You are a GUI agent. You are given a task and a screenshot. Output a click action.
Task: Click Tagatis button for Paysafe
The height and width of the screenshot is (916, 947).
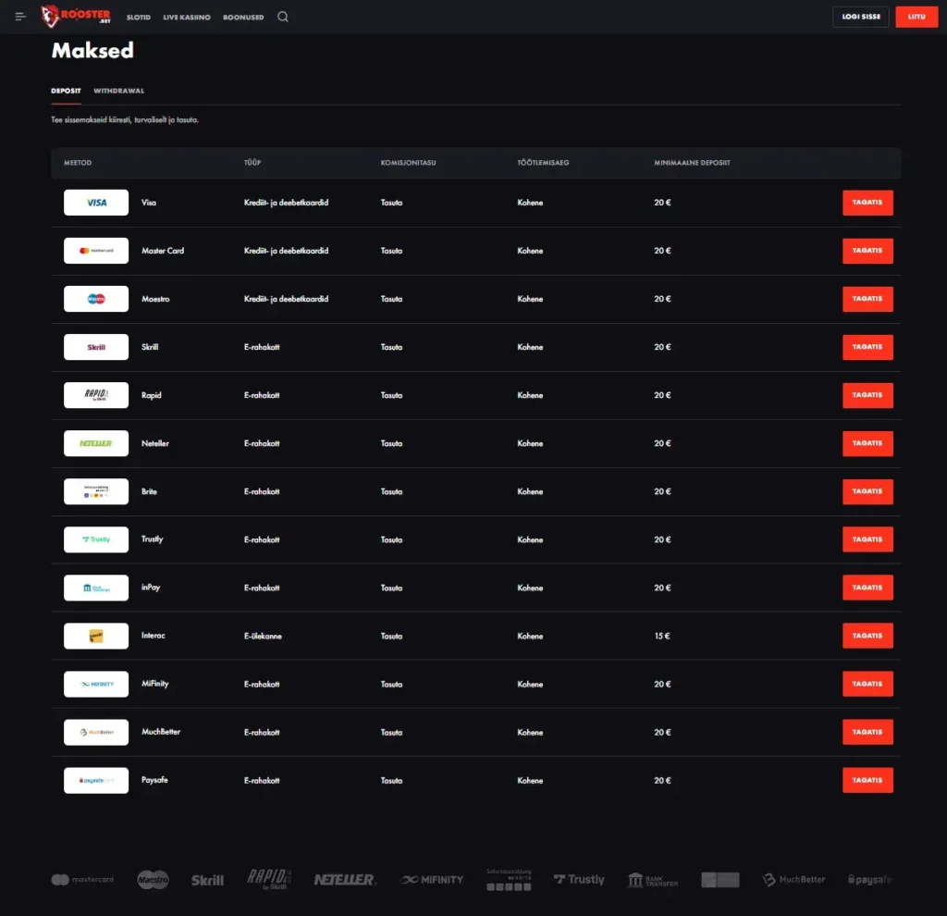[867, 780]
